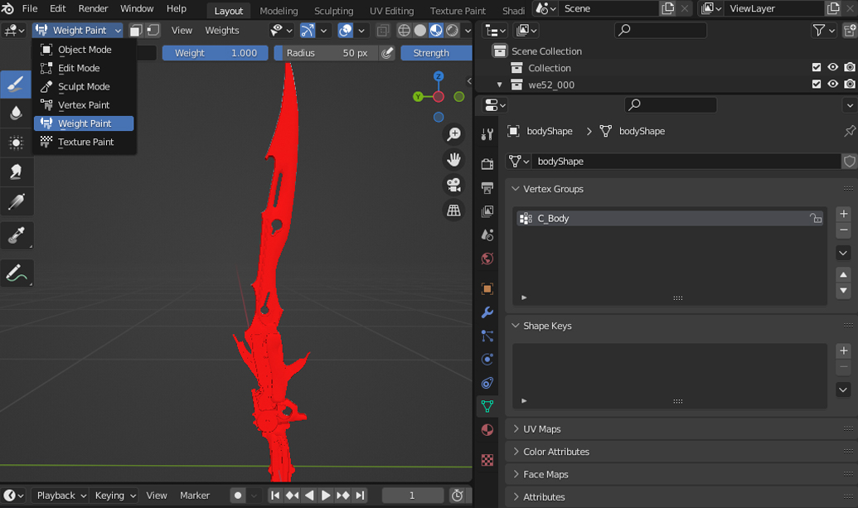Expand the Color Attributes panel

coord(556,452)
